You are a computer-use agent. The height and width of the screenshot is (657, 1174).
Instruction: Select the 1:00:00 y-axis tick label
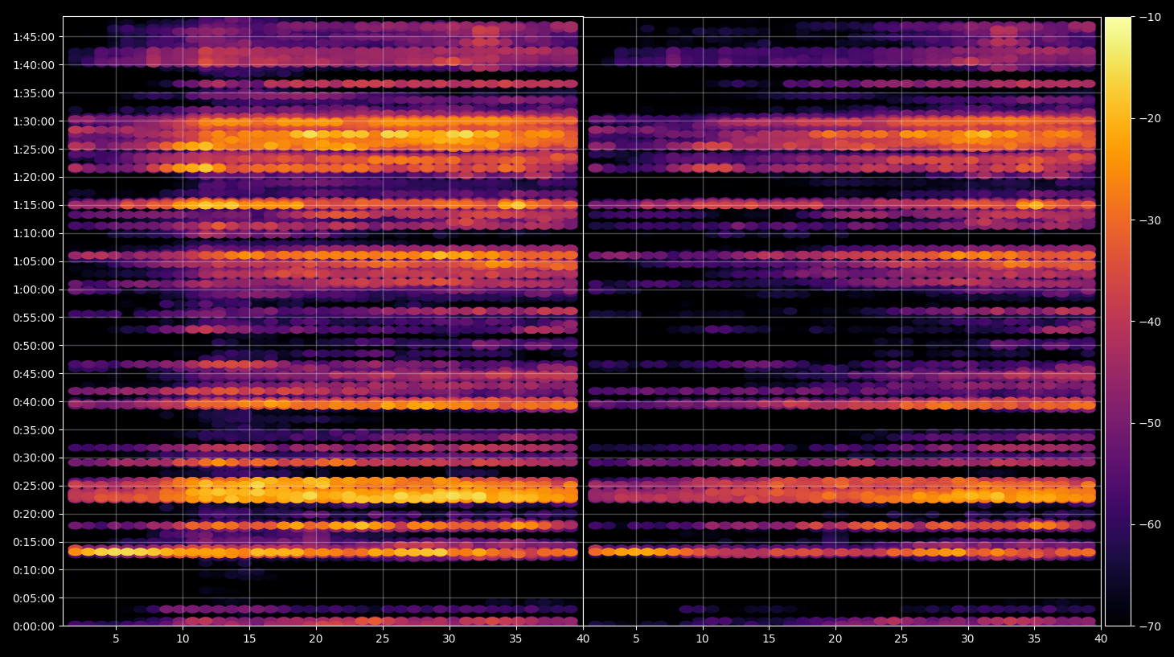(x=34, y=289)
